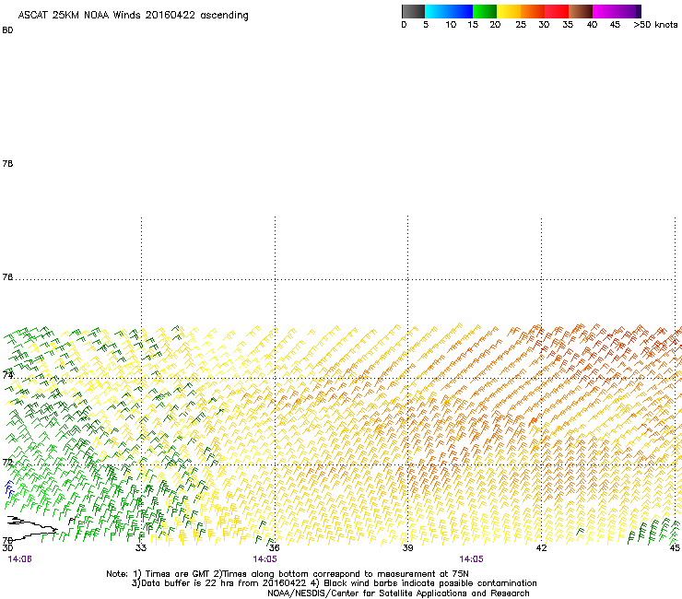Click the '0' label under the color bar
682x599 pixels.
(x=404, y=25)
